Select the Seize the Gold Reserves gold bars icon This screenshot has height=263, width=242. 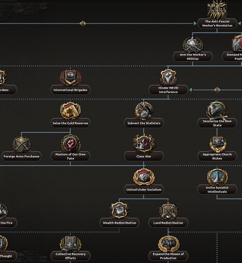tap(70, 111)
